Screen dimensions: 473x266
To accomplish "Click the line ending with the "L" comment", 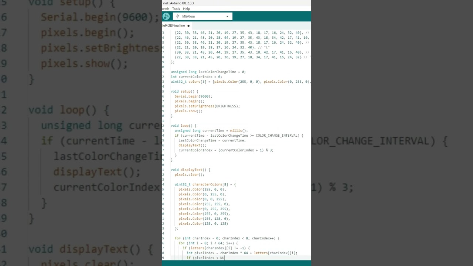I will coord(222,47).
